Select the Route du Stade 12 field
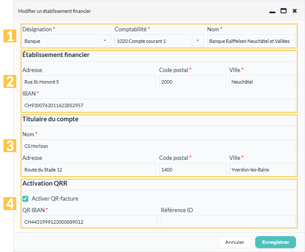Screen dimensions: 305x252 [89, 169]
